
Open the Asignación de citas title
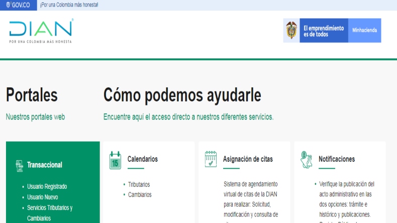tap(248, 159)
